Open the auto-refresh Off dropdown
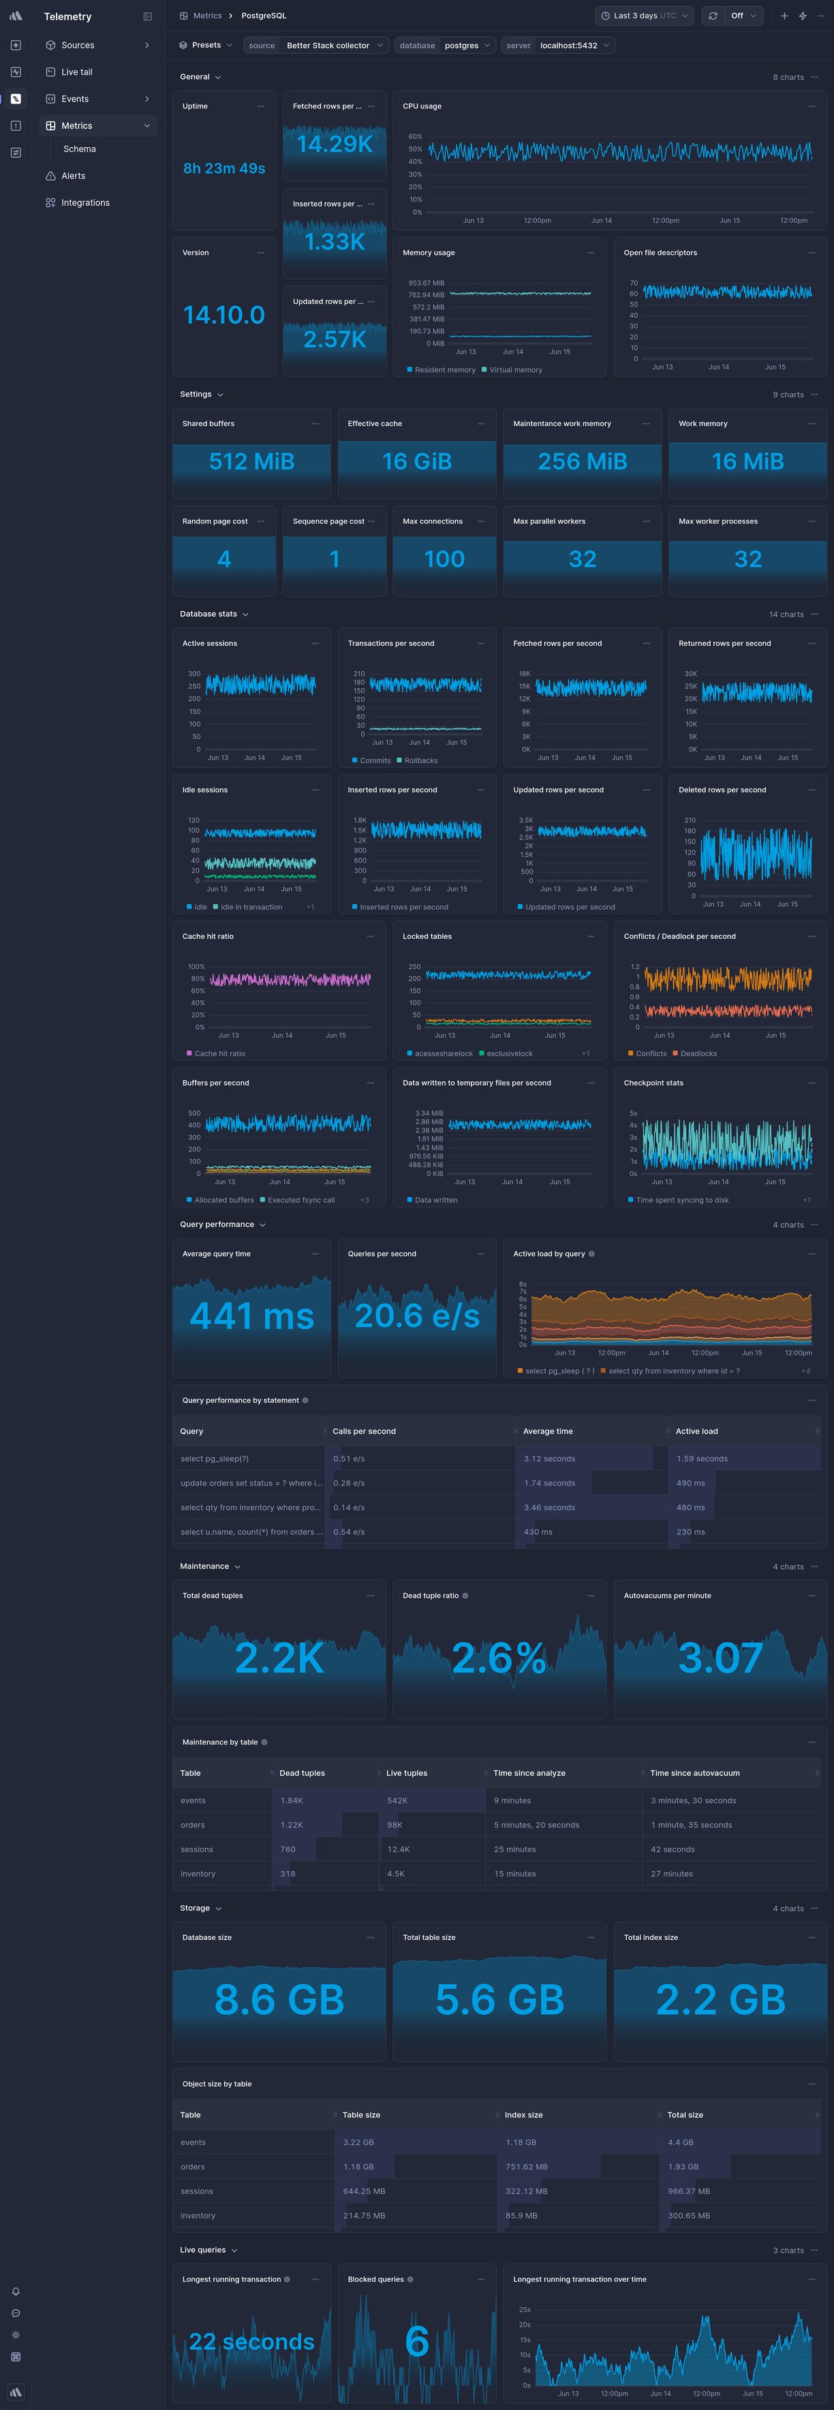This screenshot has width=834, height=2410. point(744,16)
